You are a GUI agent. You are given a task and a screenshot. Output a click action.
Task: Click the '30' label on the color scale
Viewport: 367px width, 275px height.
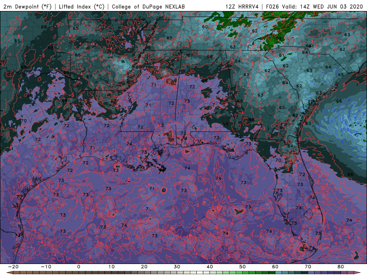[x=177, y=267]
